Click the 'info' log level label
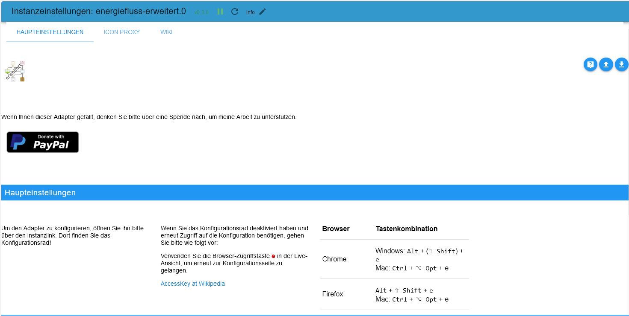The height and width of the screenshot is (316, 629). click(x=251, y=12)
